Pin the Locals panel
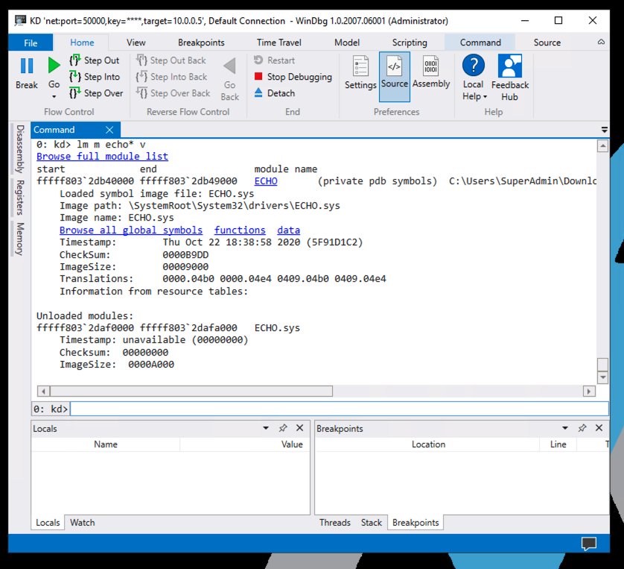This screenshot has height=569, width=624. click(283, 428)
